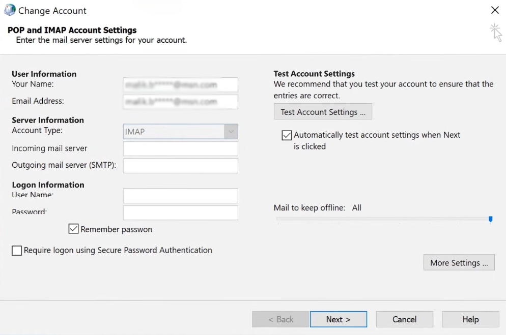Click the logon User Name field
Image resolution: width=506 pixels, height=335 pixels.
pos(180,196)
